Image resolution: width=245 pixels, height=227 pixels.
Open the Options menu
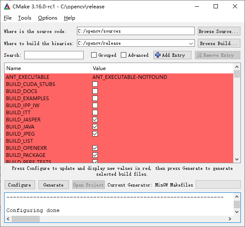pyautogui.click(x=48, y=18)
